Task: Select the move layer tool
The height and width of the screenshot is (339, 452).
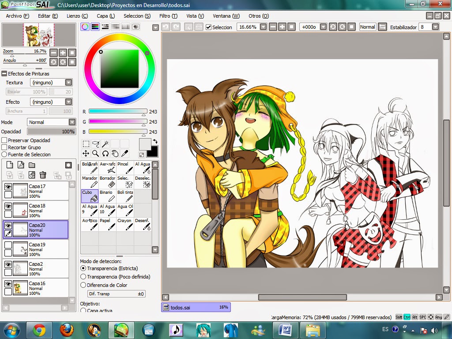Action: click(x=86, y=153)
